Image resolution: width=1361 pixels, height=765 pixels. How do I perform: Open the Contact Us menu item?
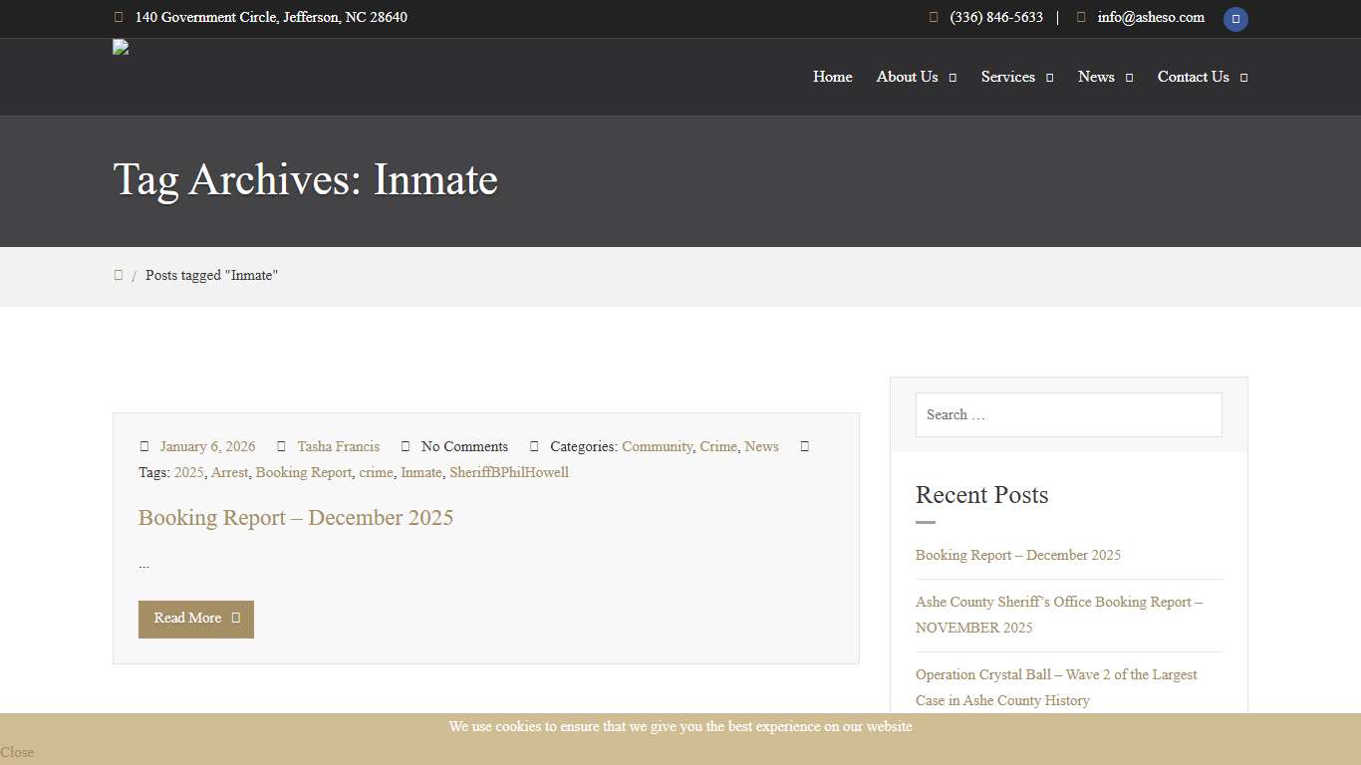click(x=1193, y=77)
